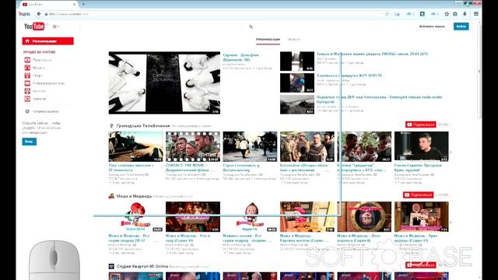Subscribe to Маша и Медведь channel
The height and width of the screenshot is (280, 498).
point(418,194)
